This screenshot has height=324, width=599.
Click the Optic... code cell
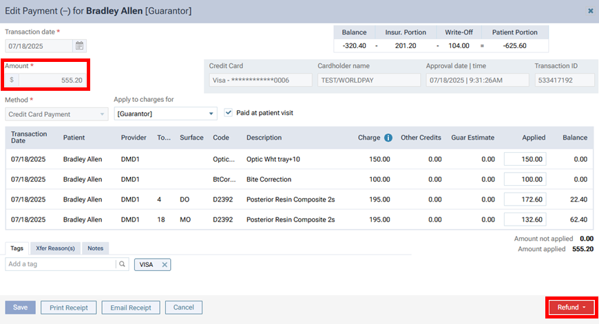pyautogui.click(x=224, y=159)
